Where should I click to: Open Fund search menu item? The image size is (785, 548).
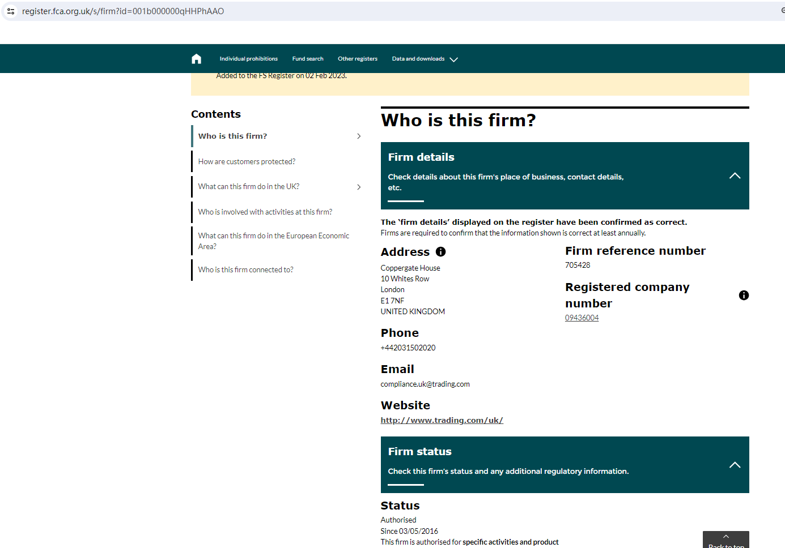coord(308,59)
